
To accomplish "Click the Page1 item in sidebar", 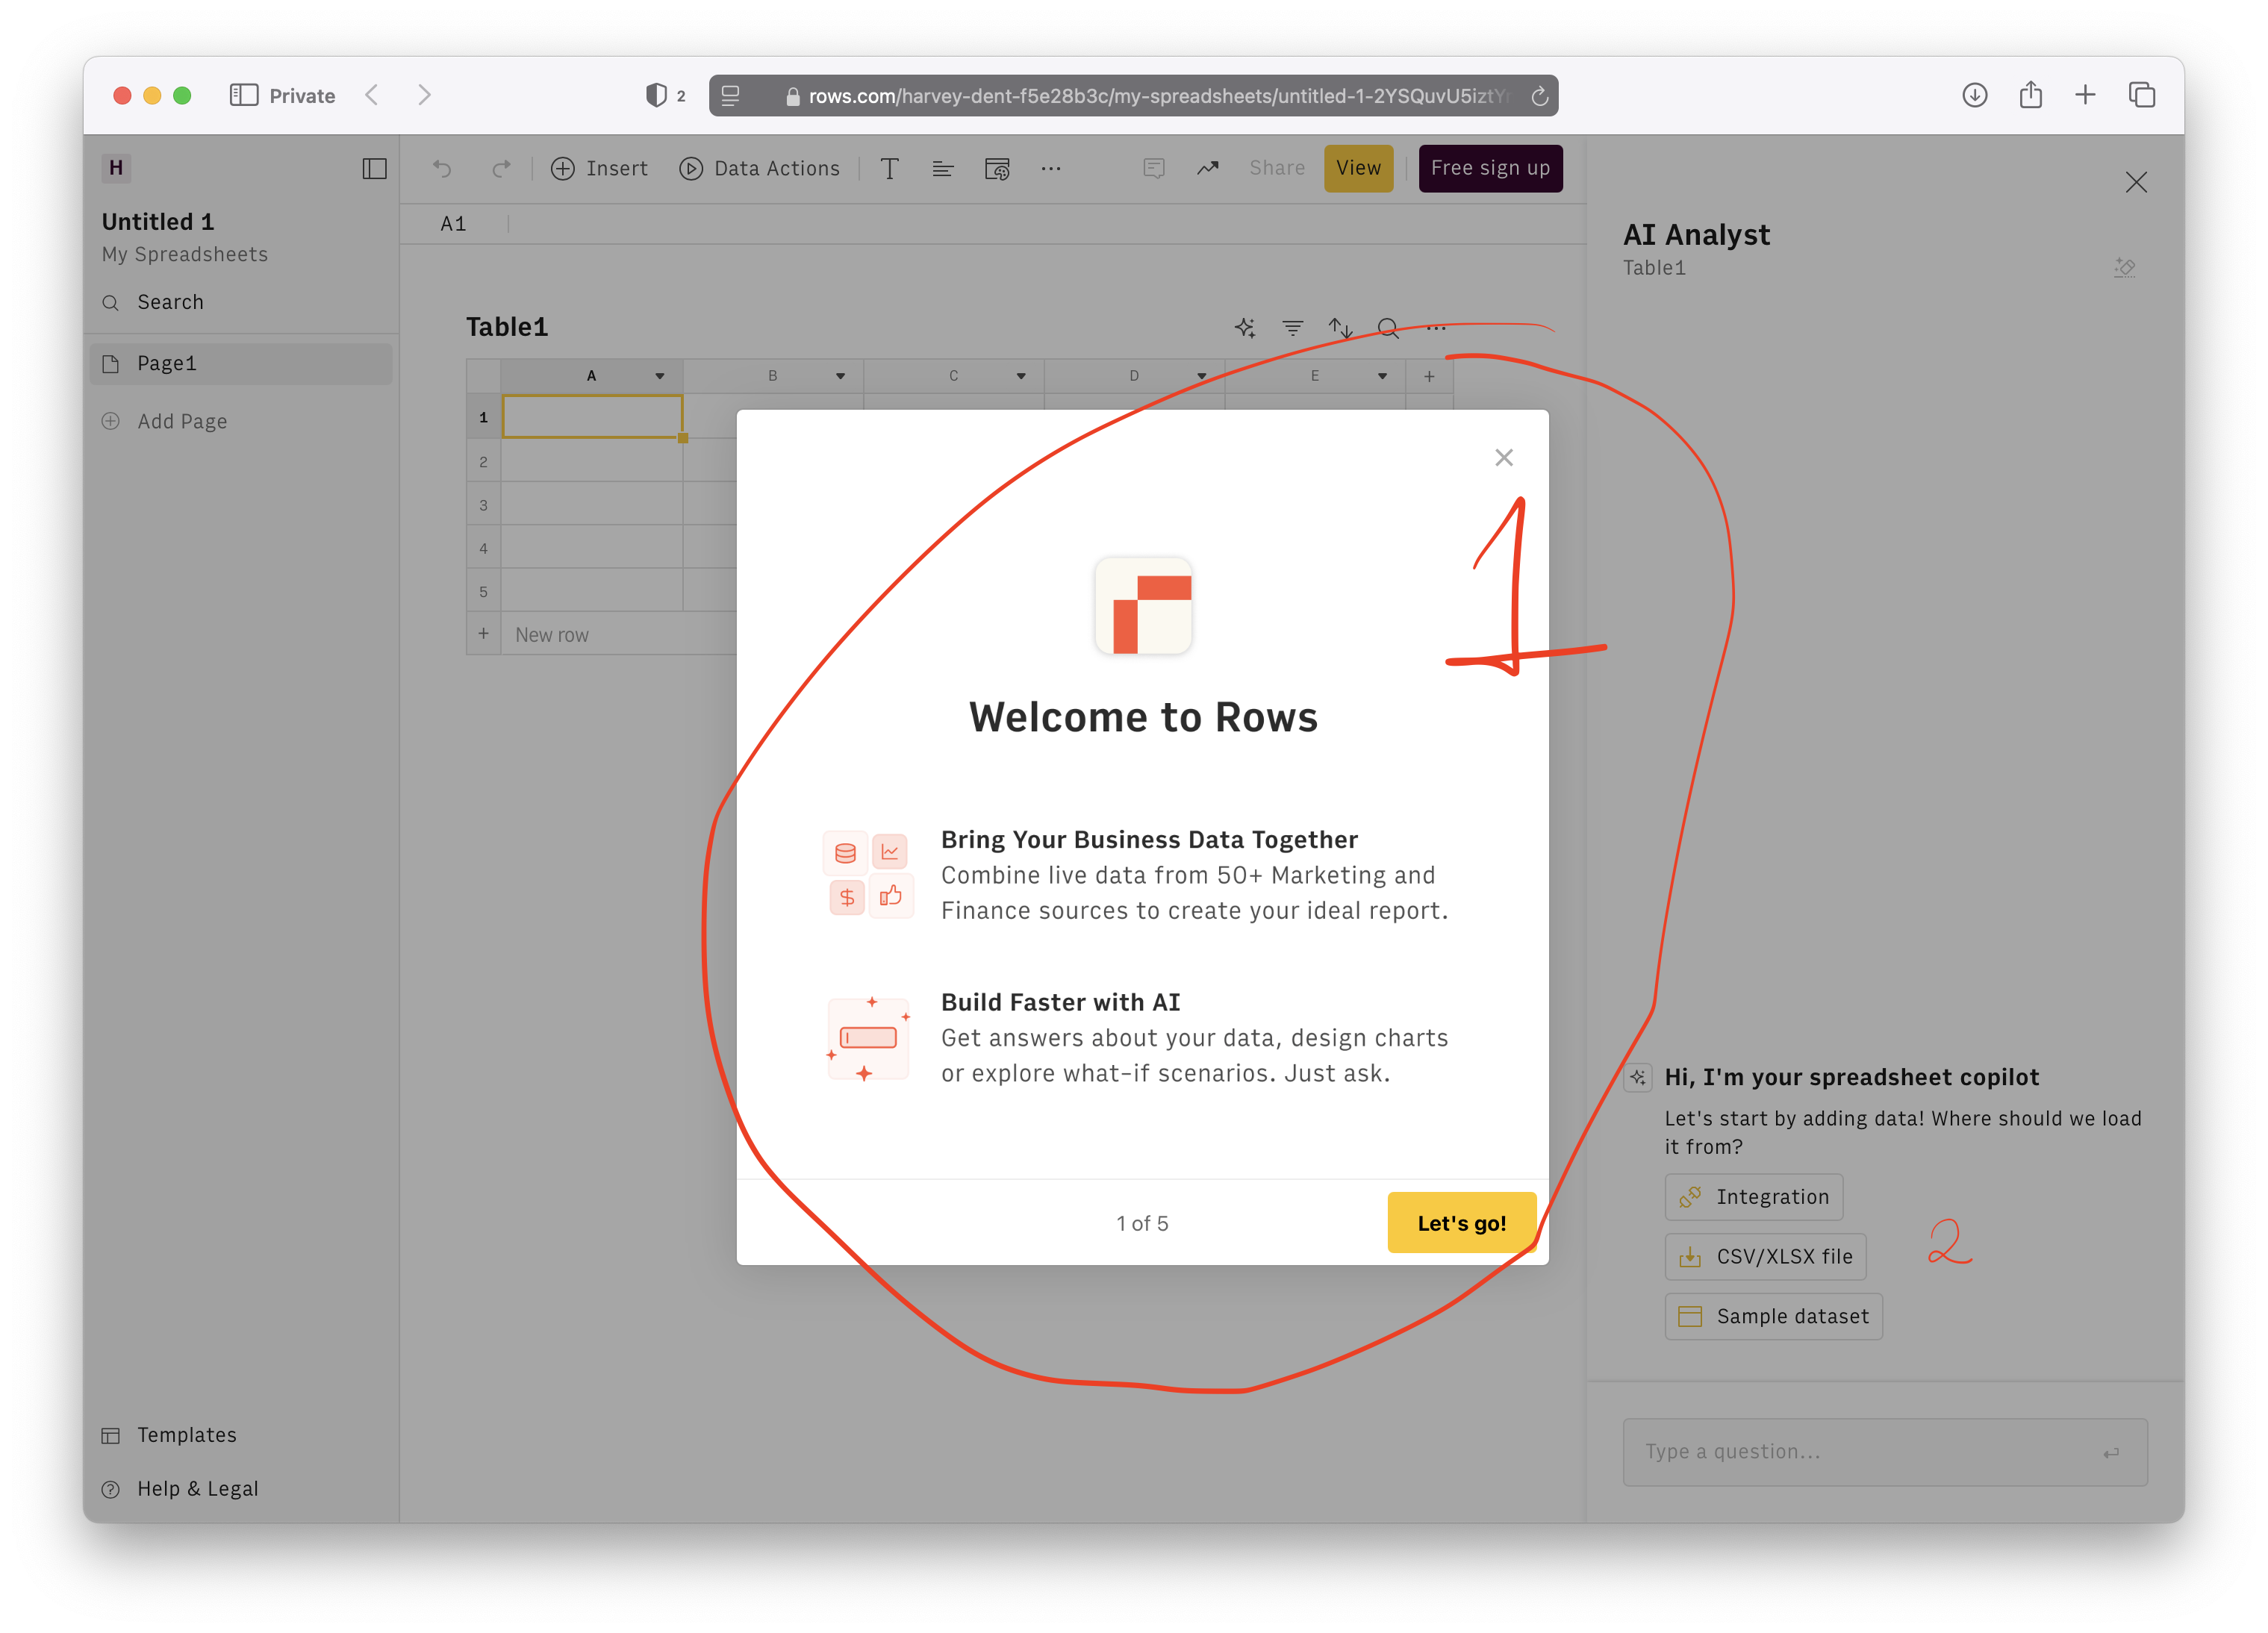I will [241, 363].
